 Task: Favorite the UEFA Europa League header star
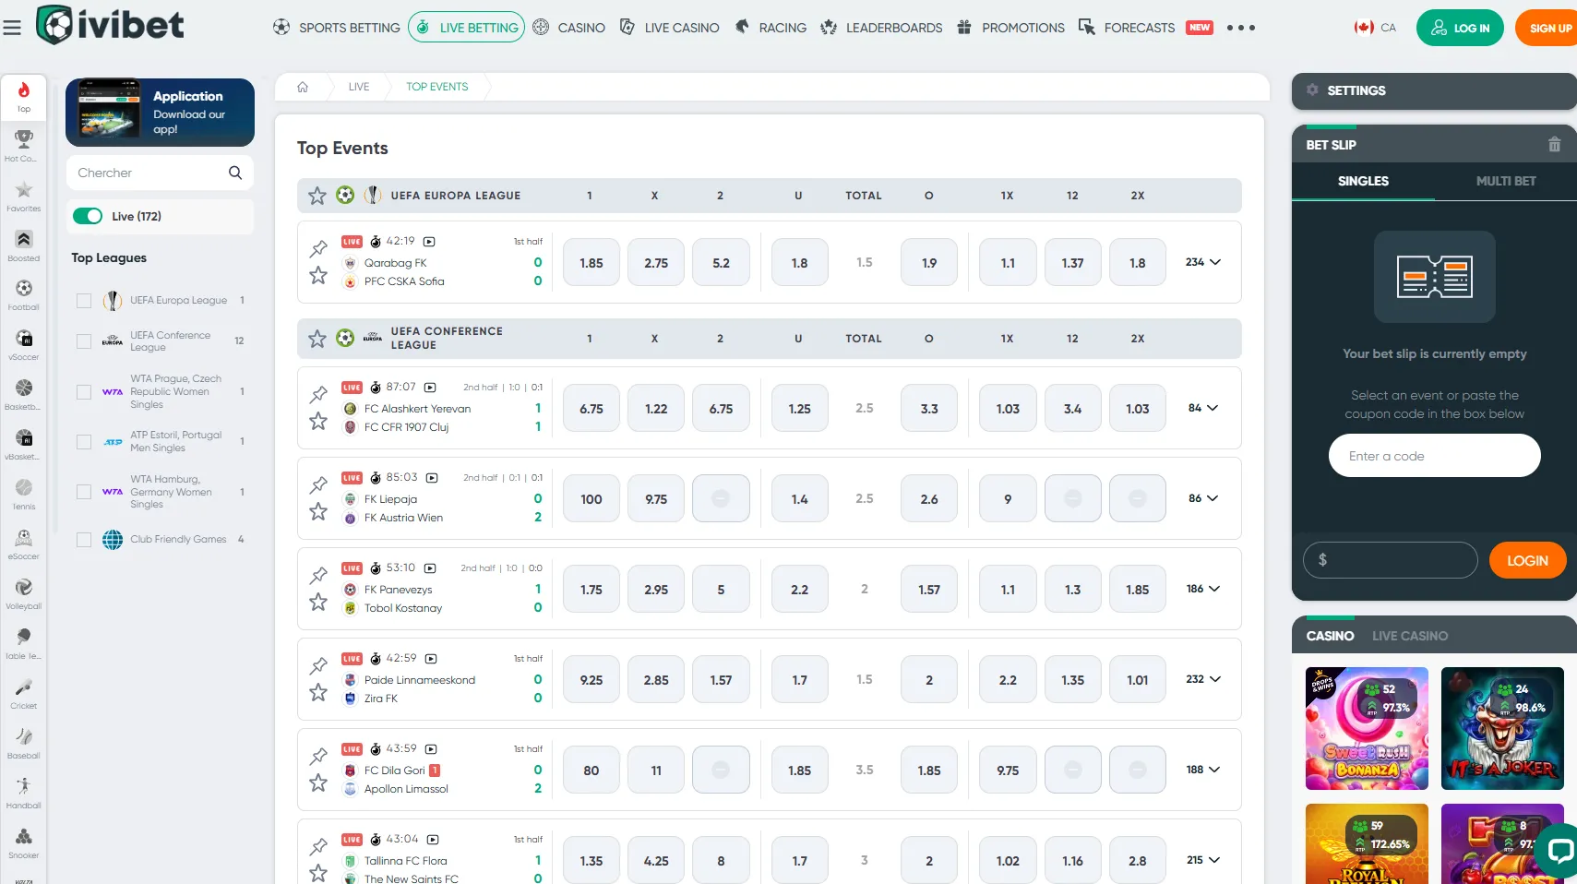click(x=317, y=196)
